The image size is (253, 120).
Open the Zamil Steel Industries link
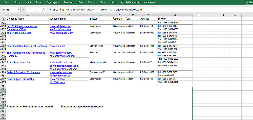(18, 63)
